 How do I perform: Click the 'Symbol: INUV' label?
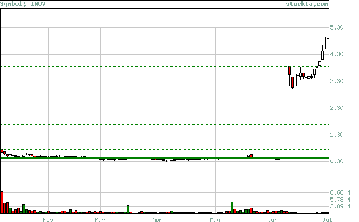pos(23,4)
